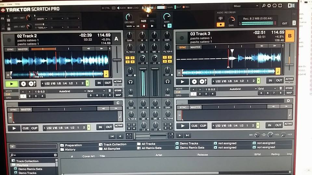Toggle Deck A loop ACTIVE button
The width and height of the screenshot is (312, 175).
pyautogui.click(x=118, y=82)
